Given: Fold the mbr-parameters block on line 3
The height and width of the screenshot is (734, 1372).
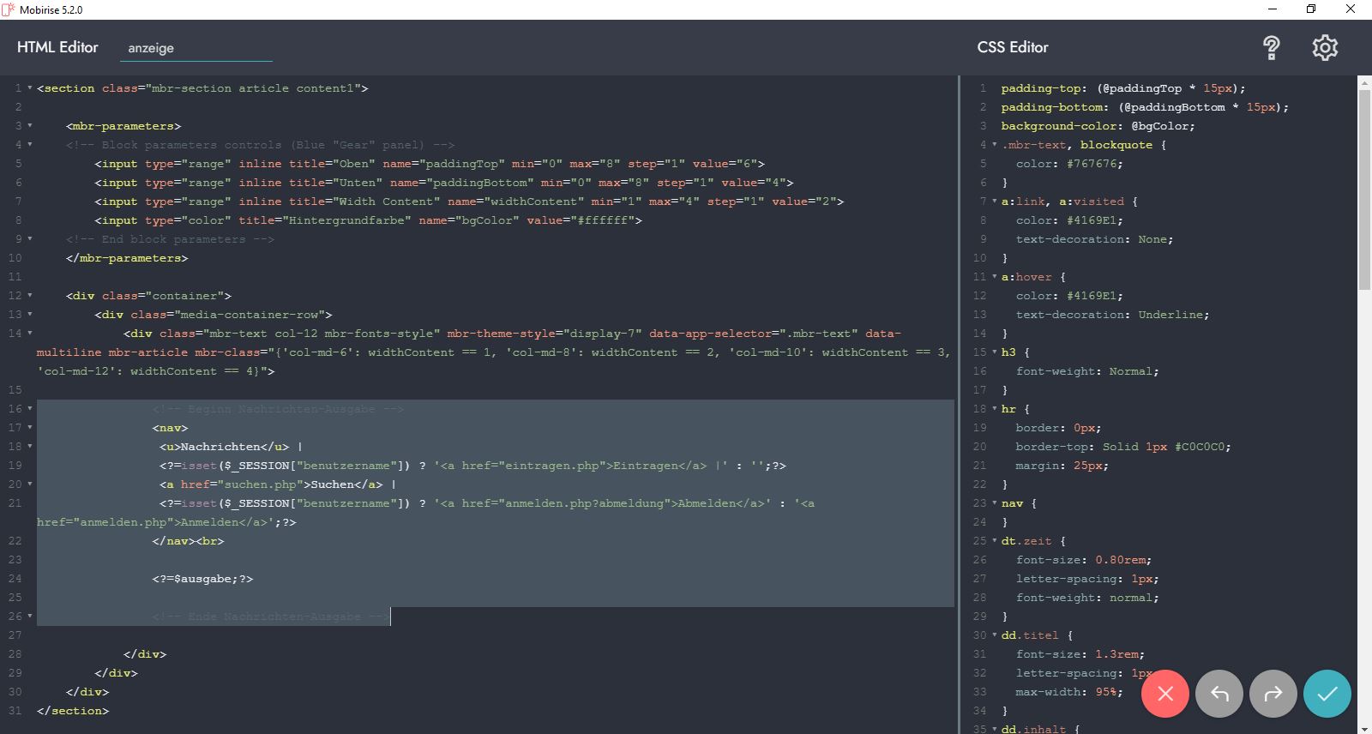Looking at the screenshot, I should point(30,126).
